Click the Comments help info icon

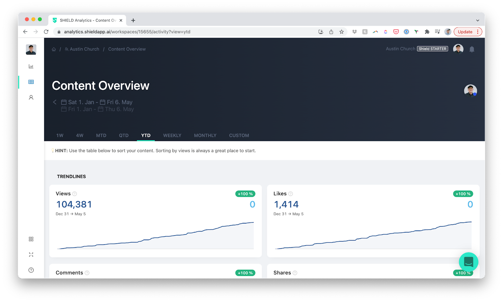tap(87, 273)
